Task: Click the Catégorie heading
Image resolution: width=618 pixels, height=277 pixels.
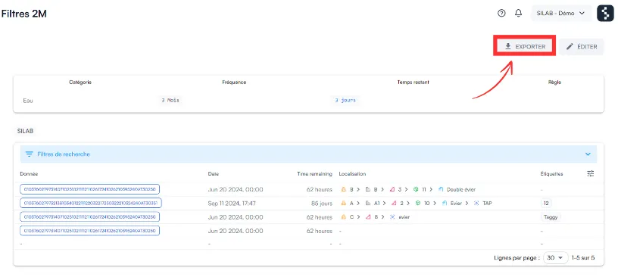Action: 80,82
